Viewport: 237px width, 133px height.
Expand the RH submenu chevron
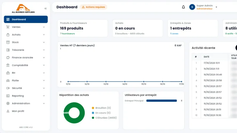point(44,73)
